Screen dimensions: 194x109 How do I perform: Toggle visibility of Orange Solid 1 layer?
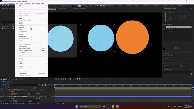(x=1, y=90)
